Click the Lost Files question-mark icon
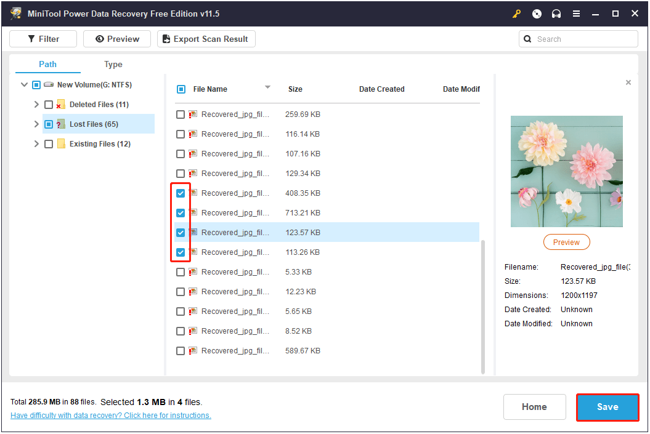 pyautogui.click(x=61, y=124)
